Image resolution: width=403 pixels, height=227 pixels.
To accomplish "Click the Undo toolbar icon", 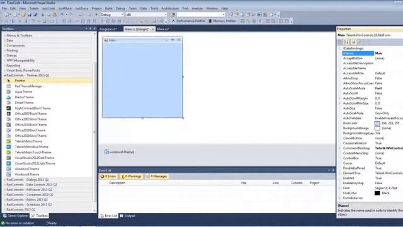I will tap(62, 15).
